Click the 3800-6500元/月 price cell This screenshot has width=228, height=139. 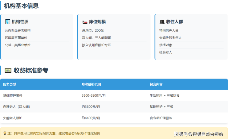pos(94,95)
